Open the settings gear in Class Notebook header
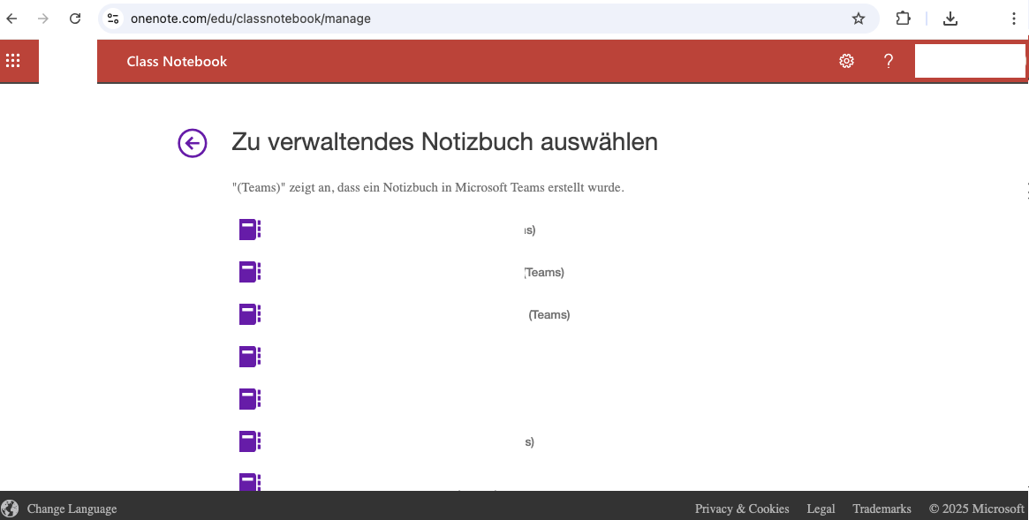 click(846, 61)
